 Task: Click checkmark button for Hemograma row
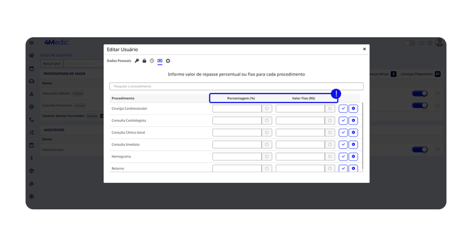[343, 156]
